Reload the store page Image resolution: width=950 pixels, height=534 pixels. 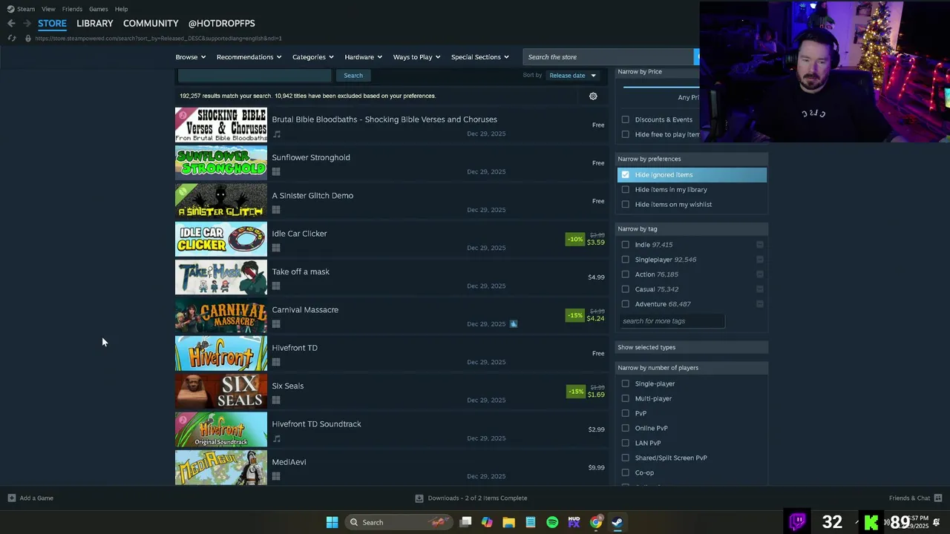[11, 38]
